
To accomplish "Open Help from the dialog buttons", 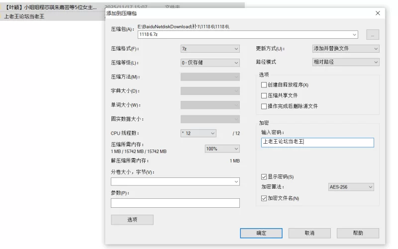I will point(358,233).
